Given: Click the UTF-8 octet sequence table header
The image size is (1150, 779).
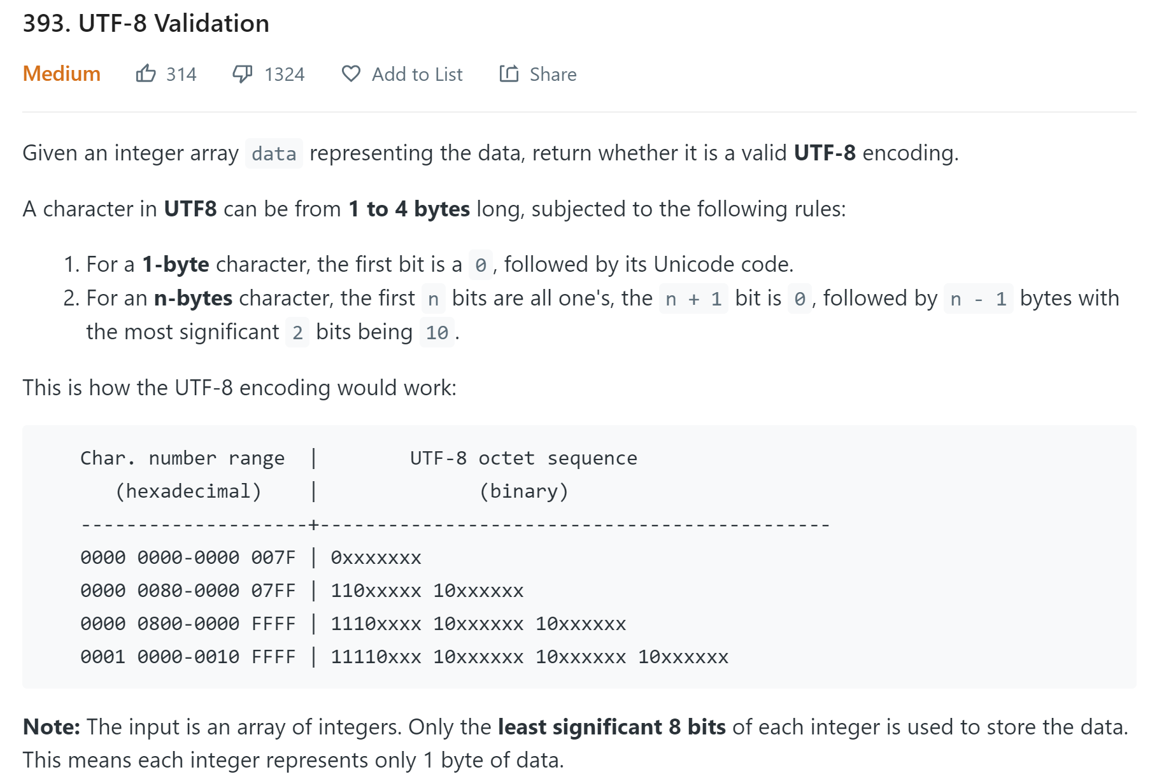Looking at the screenshot, I should tap(523, 458).
